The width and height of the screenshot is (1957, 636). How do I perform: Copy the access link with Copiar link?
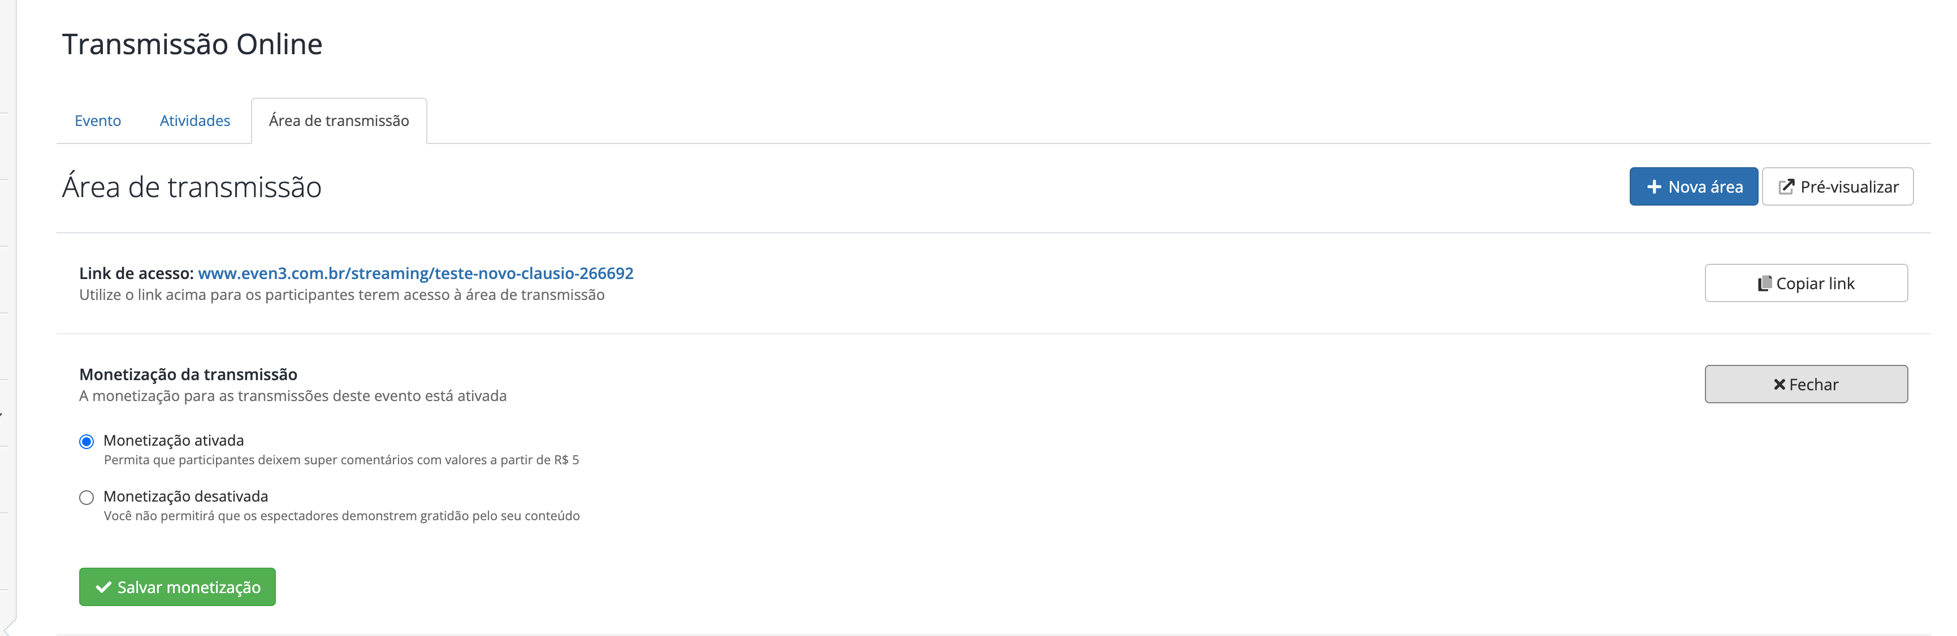tap(1806, 283)
